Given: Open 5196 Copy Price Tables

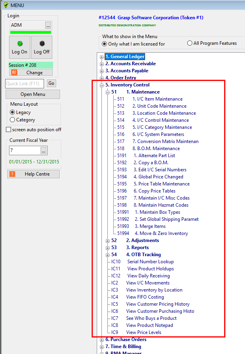Looking at the screenshot, I should point(146,191).
